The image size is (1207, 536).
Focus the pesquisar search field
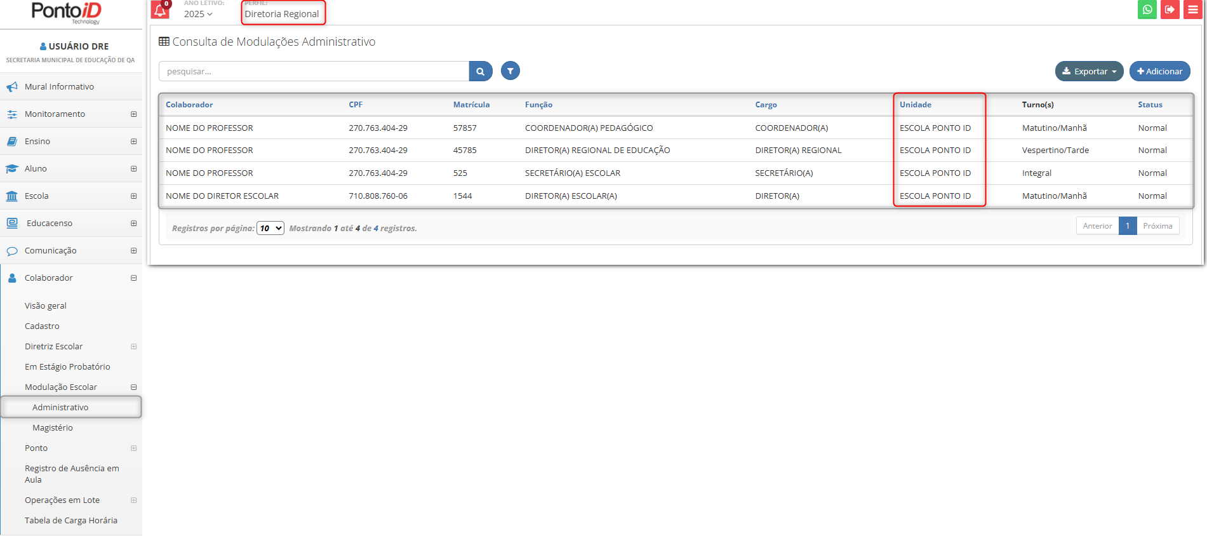[x=314, y=71]
